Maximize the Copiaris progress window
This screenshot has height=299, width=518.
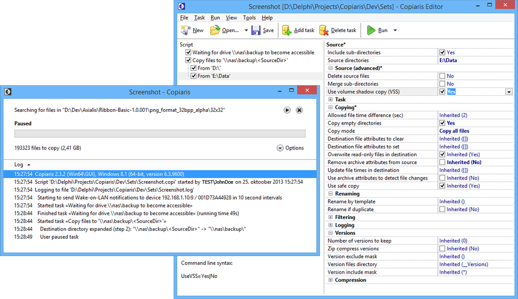coord(291,90)
